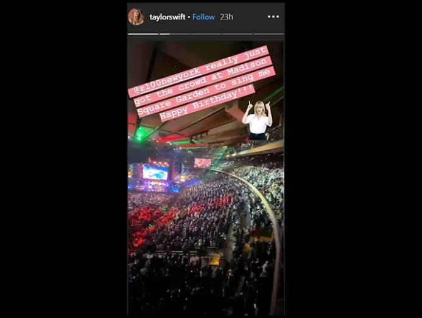Click the green spotlight near the ceiling

point(139,137)
